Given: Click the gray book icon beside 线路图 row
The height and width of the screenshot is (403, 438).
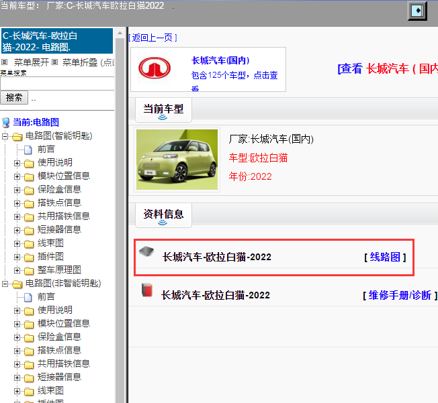Looking at the screenshot, I should click(146, 251).
